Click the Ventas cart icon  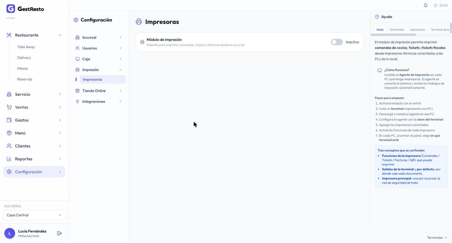9,107
